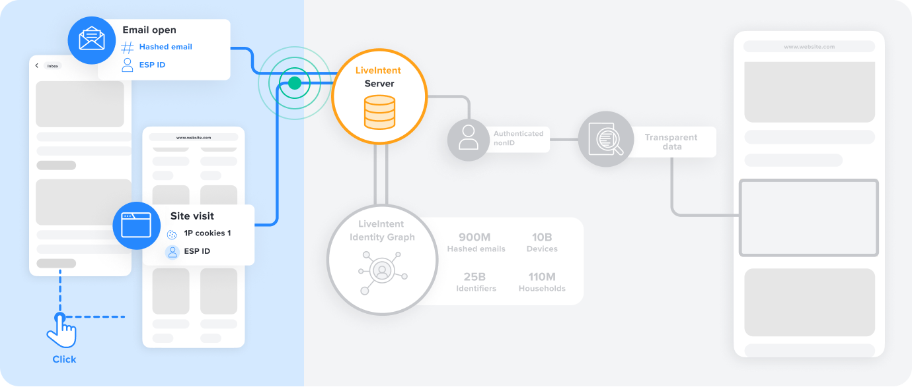Select the person icon in Email open card
Image resolution: width=912 pixels, height=387 pixels.
pos(128,65)
